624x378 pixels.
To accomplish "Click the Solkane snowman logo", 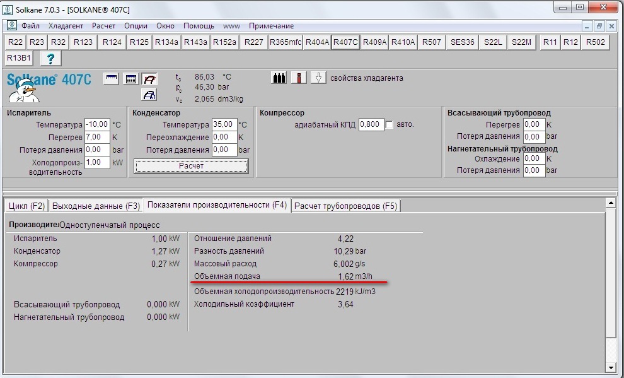I will pyautogui.click(x=24, y=91).
